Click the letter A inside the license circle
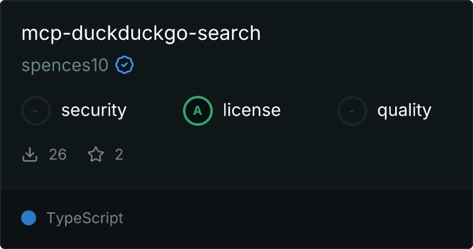 coord(198,111)
